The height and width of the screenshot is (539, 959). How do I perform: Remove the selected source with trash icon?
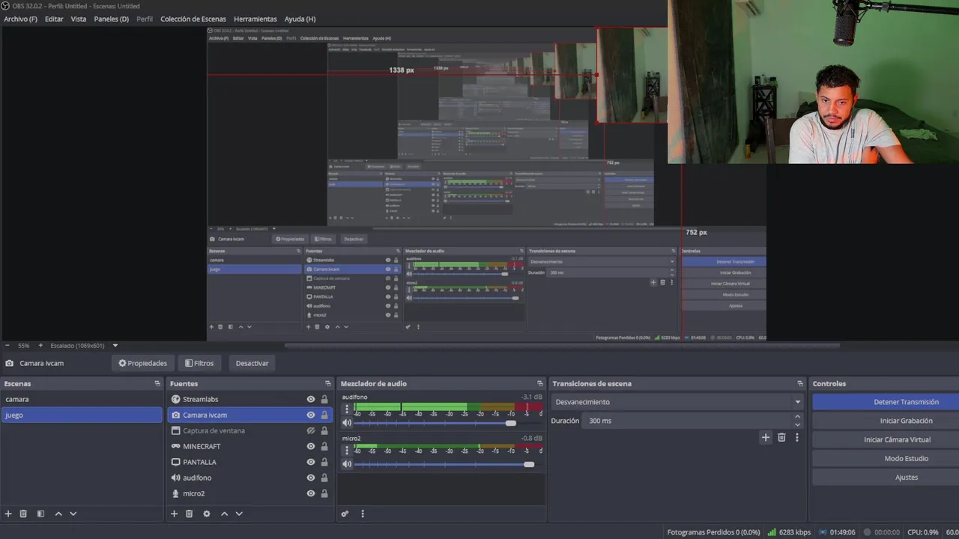click(189, 514)
